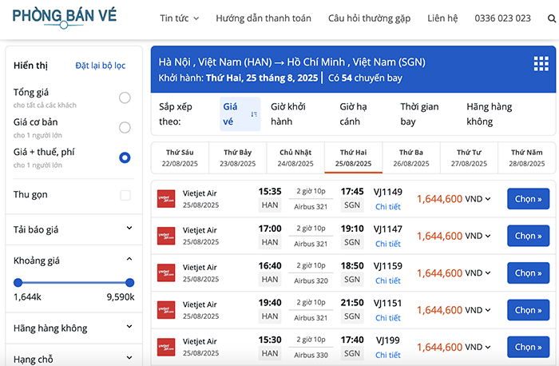Click Vietjet logo for flight VJ1147

coord(166,236)
